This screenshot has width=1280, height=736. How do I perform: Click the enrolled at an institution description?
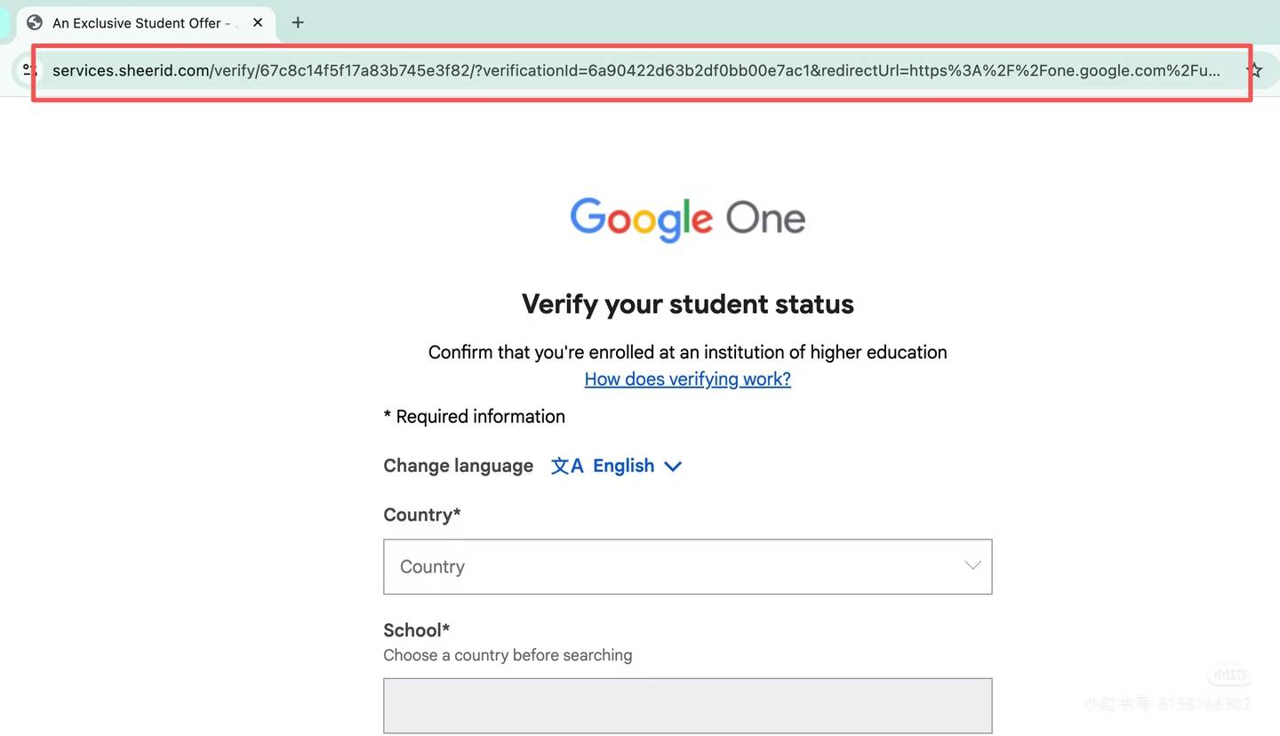coord(687,352)
